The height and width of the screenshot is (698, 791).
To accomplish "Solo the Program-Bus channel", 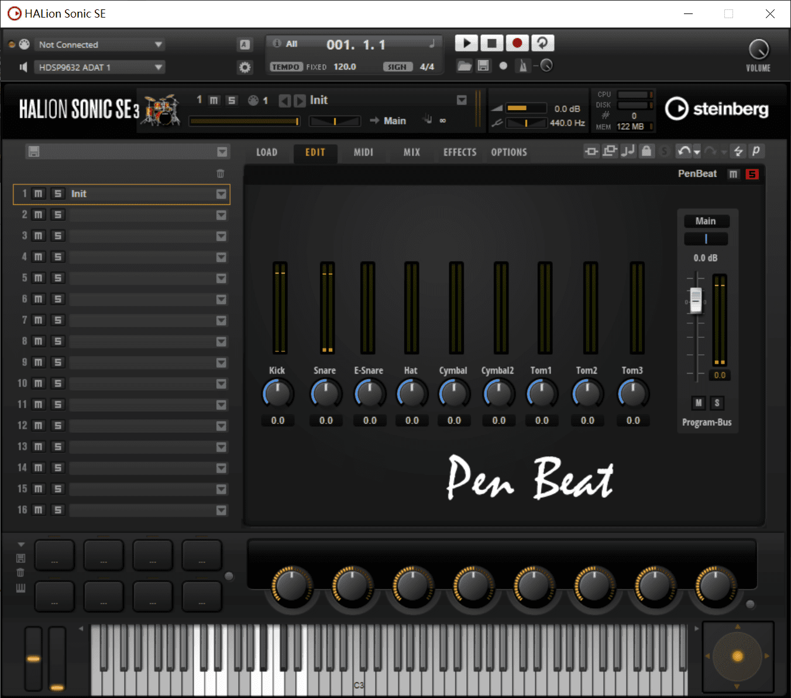I will 717,403.
